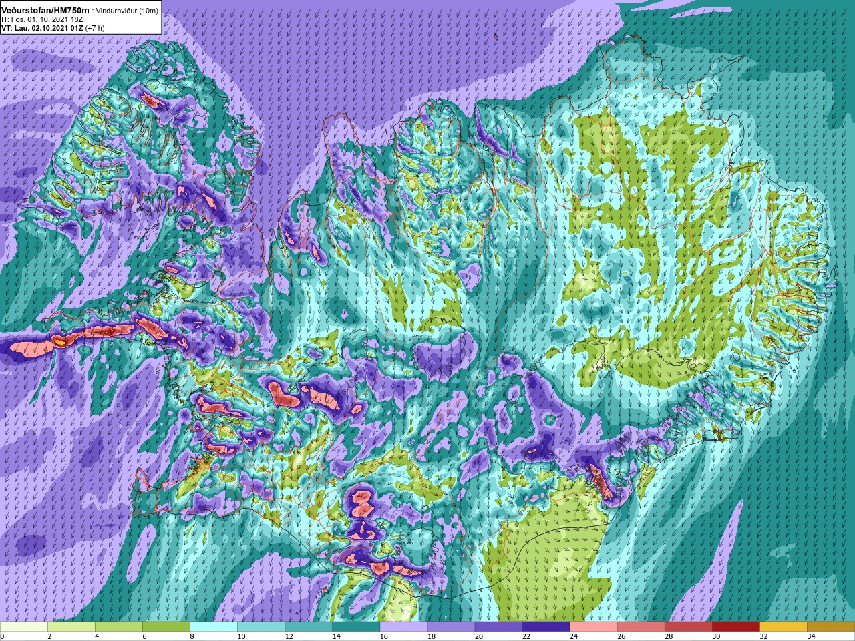Click the dark teal 14–16 legend swatch

click(356, 627)
